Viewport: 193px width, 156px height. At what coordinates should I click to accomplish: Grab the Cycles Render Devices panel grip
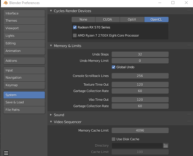click(189, 11)
